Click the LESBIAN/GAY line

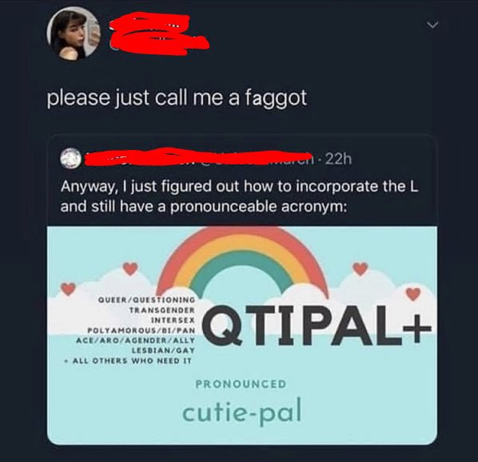coord(163,350)
